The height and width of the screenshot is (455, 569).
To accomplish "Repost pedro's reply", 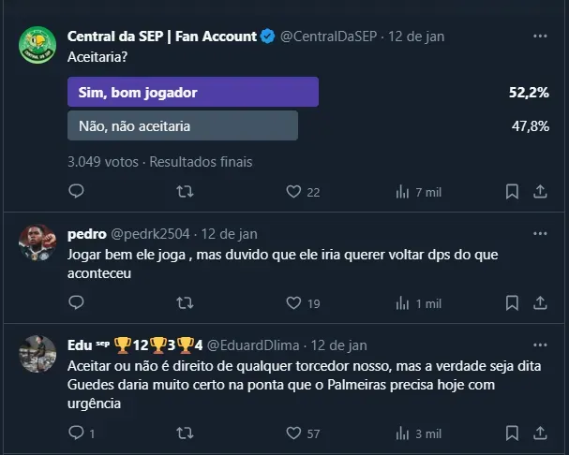I will coord(186,302).
